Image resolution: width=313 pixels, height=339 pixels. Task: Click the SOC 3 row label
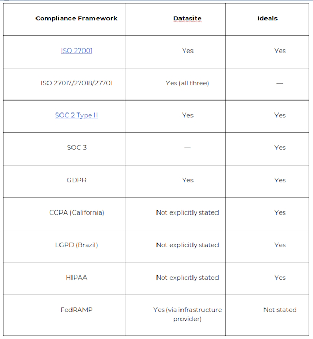(x=77, y=147)
